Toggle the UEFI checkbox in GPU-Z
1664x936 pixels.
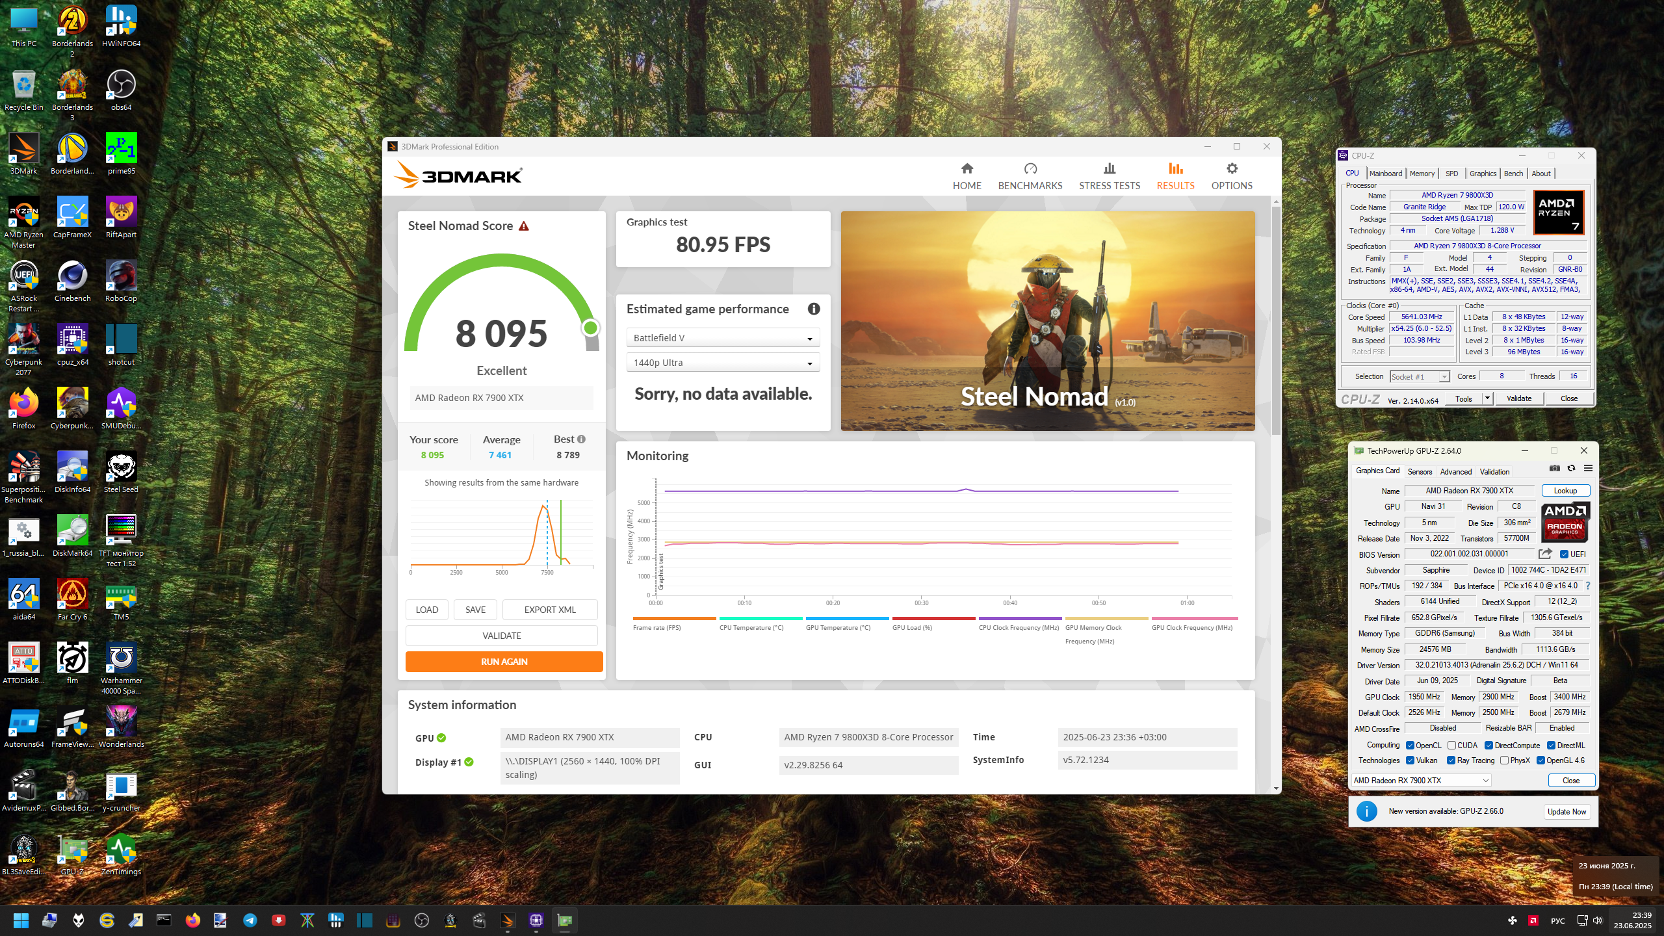[x=1564, y=554]
